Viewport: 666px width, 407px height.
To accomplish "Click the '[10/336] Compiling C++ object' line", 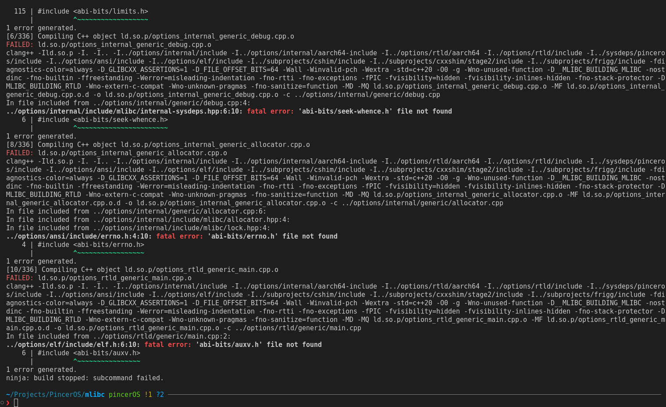I will coord(142,270).
